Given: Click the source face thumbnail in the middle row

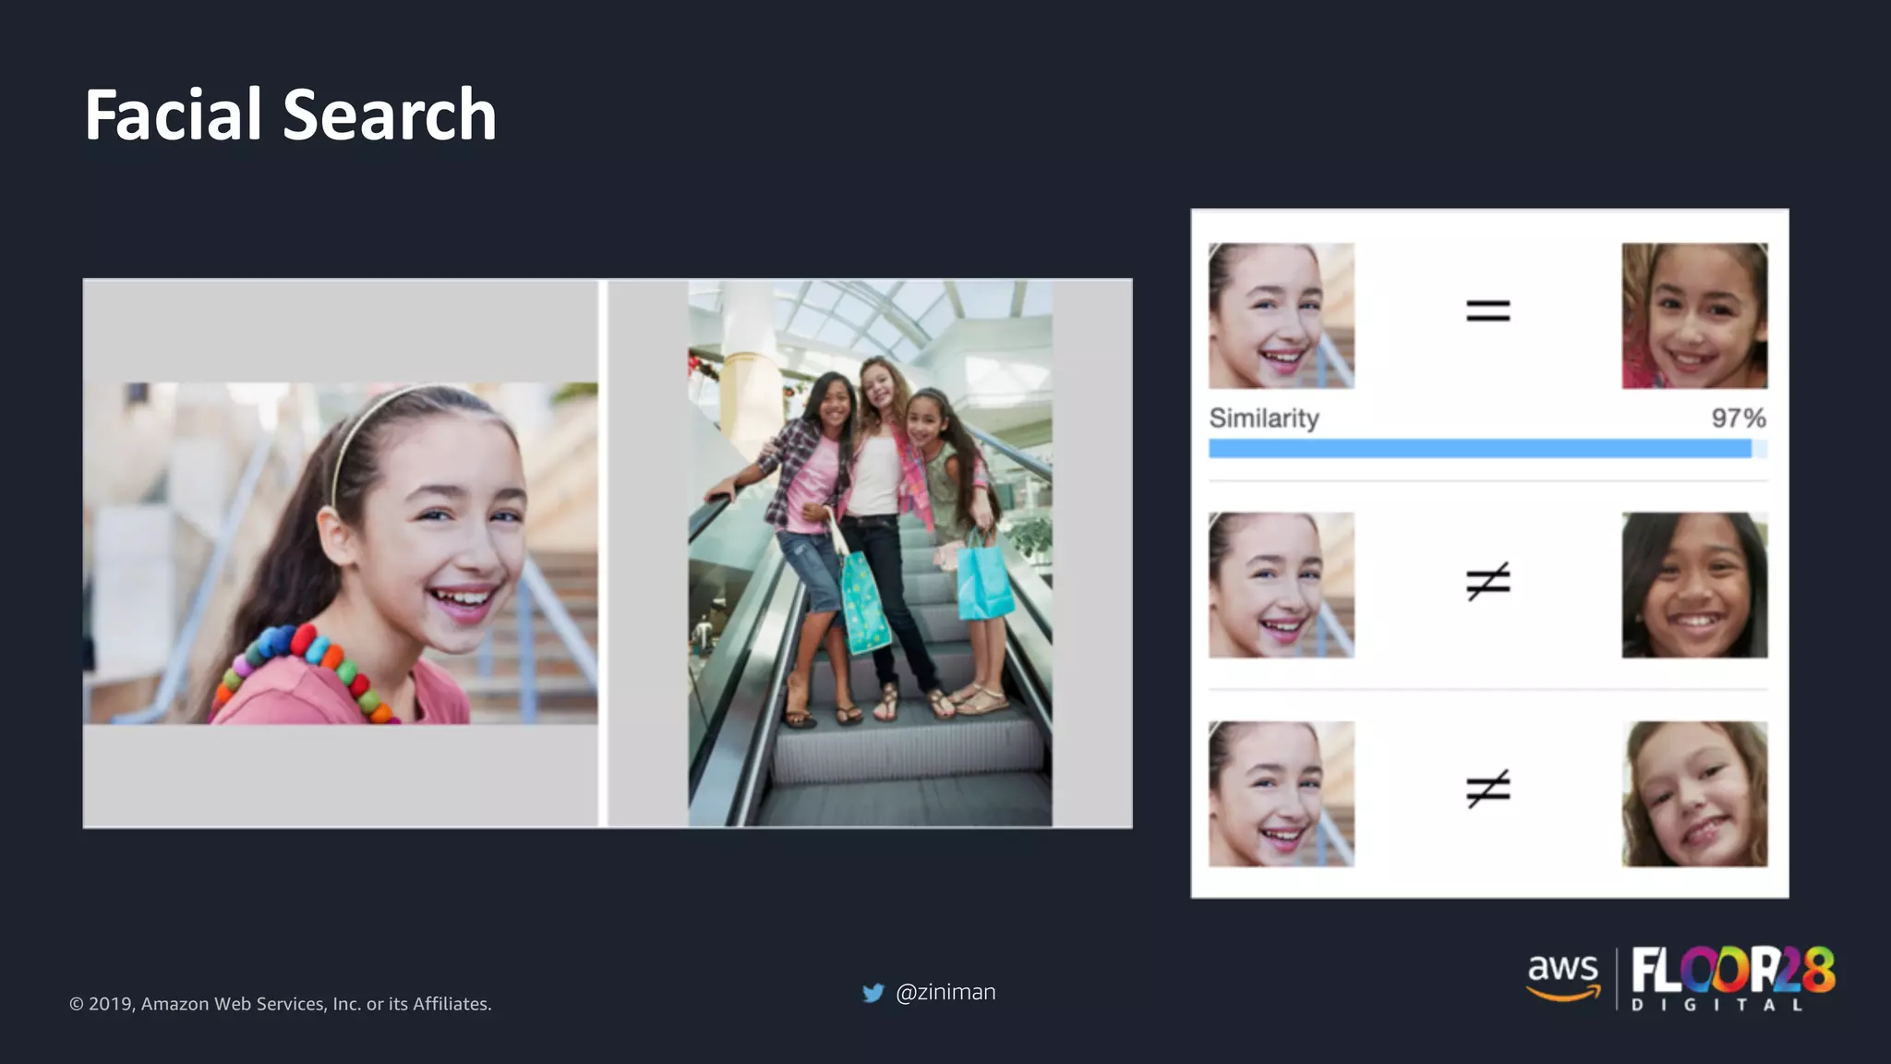Looking at the screenshot, I should pyautogui.click(x=1282, y=586).
